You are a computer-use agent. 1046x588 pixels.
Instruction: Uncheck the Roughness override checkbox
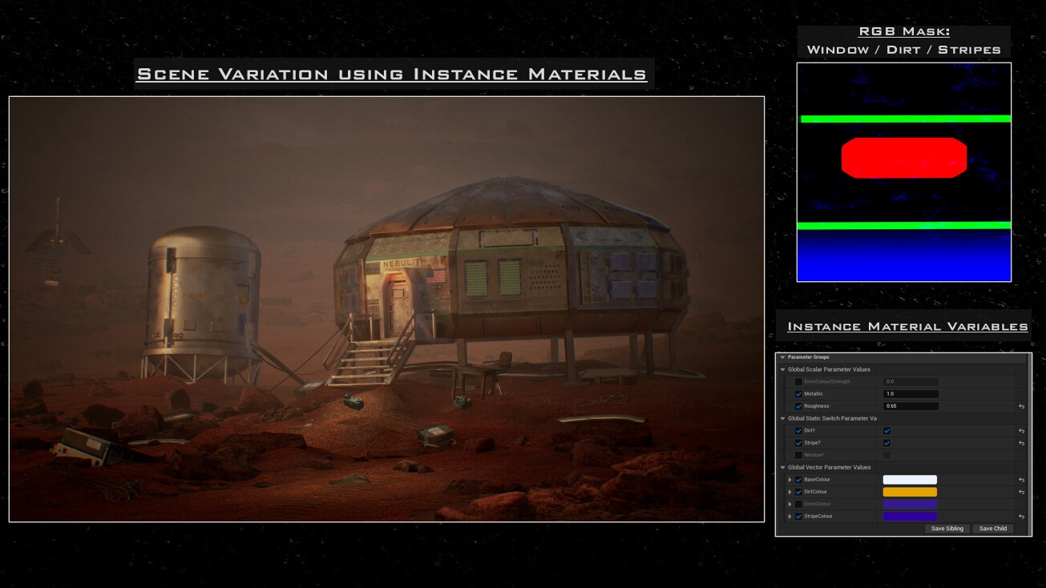798,406
